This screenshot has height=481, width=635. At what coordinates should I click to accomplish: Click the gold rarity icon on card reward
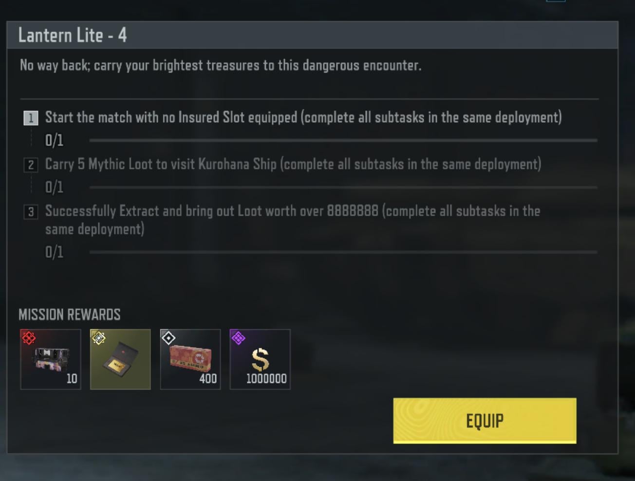click(x=98, y=337)
